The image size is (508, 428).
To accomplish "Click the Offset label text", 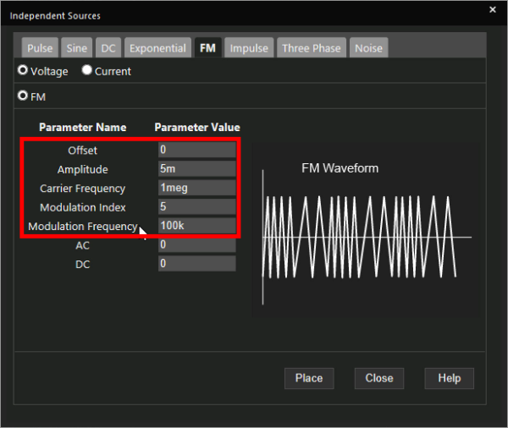I will (x=83, y=151).
